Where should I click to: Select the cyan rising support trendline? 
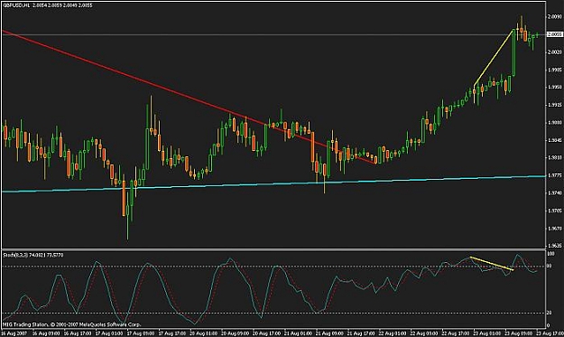[273, 183]
